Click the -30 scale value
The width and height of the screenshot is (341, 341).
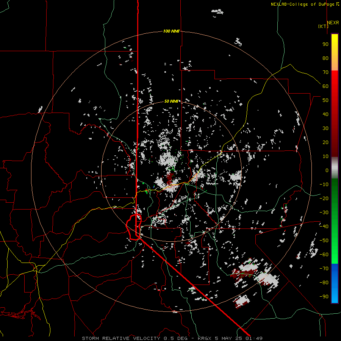(x=324, y=213)
